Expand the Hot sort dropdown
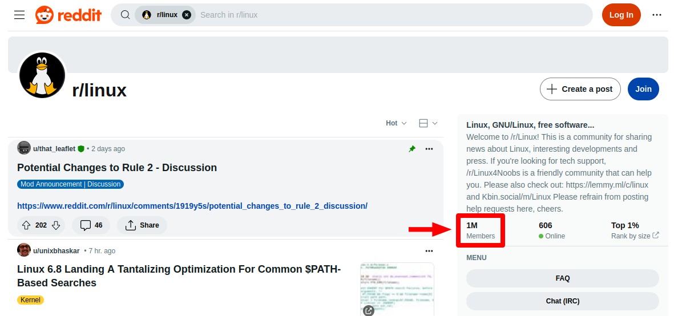 (x=396, y=123)
